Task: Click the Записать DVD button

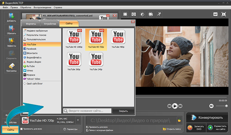Action: coord(196,128)
